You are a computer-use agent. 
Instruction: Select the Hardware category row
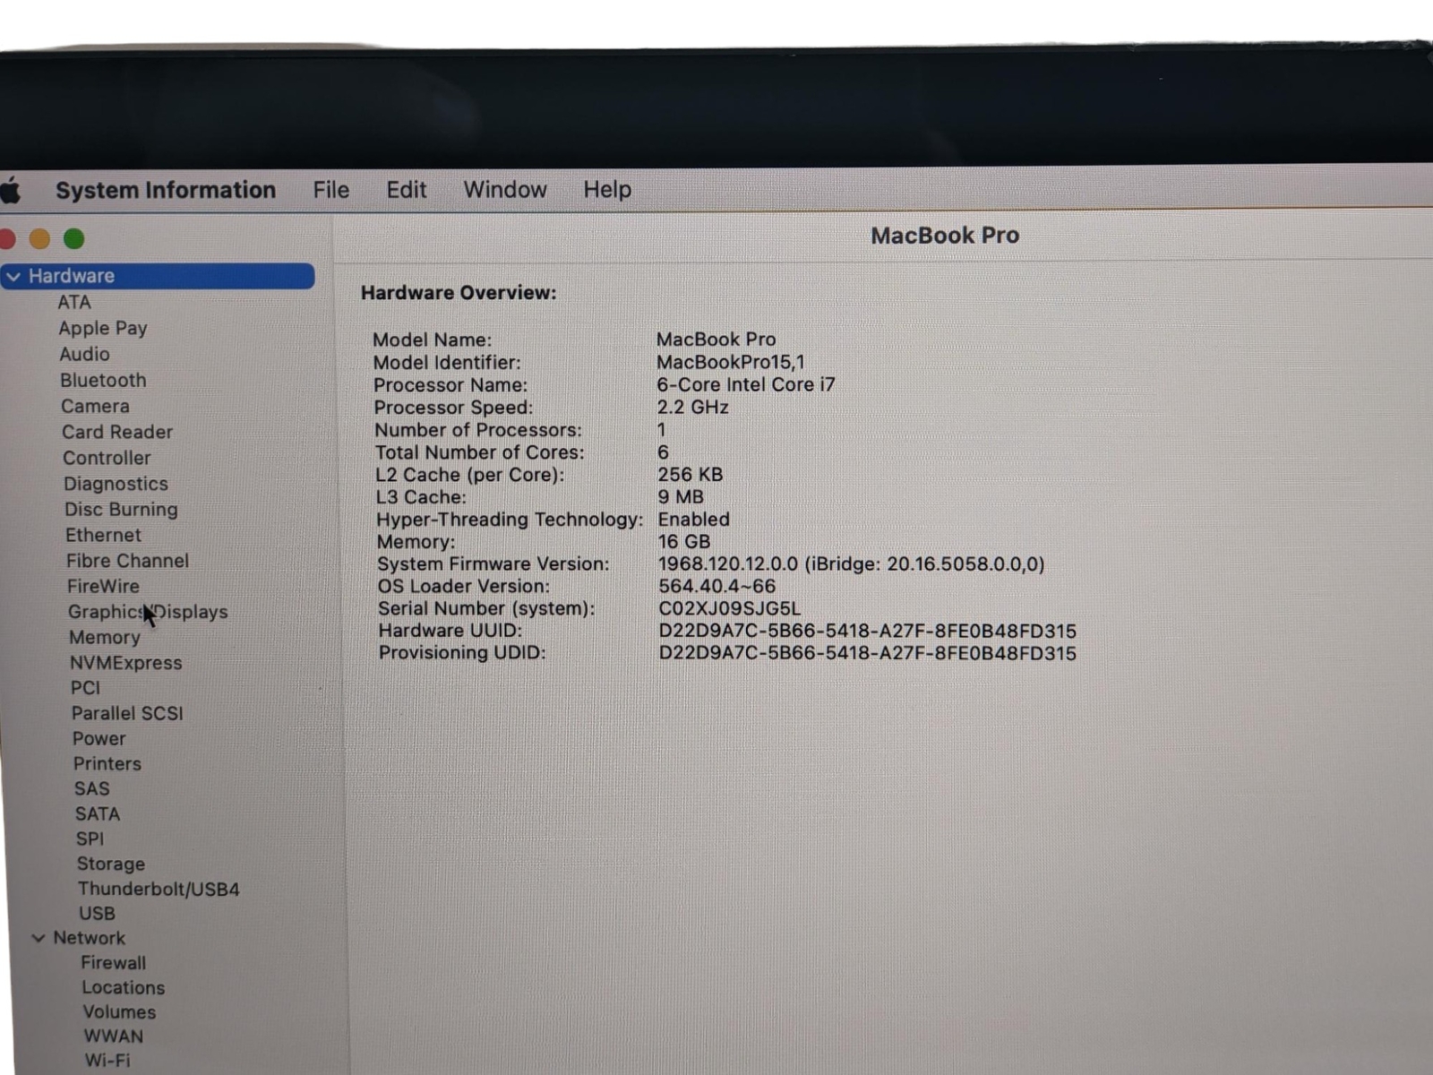(159, 276)
